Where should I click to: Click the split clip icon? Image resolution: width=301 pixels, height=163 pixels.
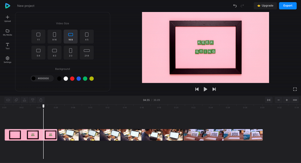click(x=8, y=100)
